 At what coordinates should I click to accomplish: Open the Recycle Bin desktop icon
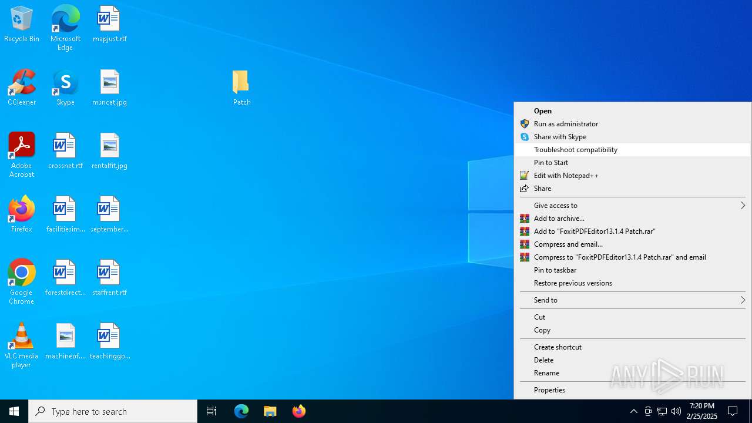click(x=22, y=25)
